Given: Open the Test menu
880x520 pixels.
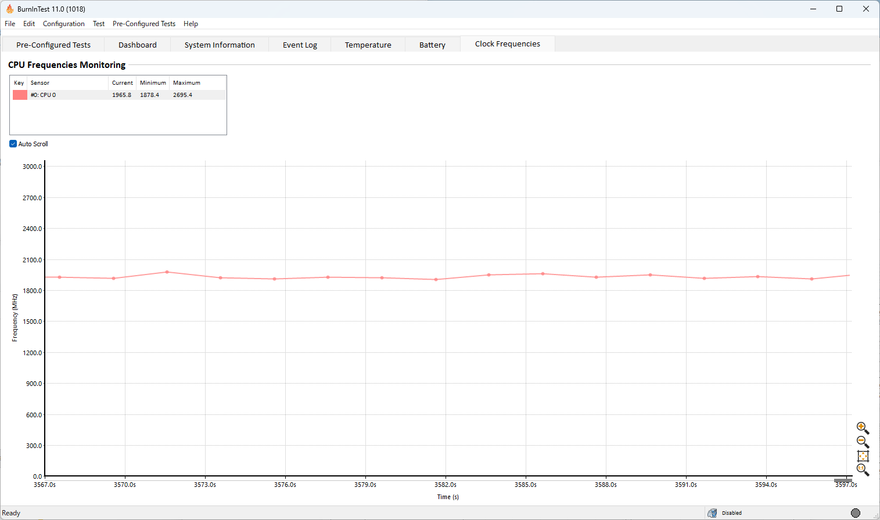Looking at the screenshot, I should 99,24.
